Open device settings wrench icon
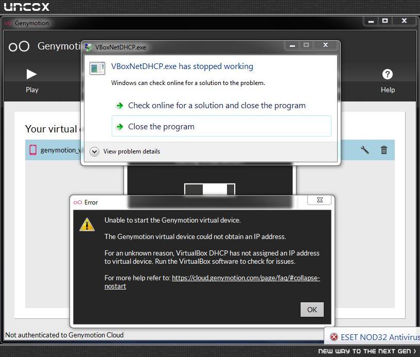Image resolution: width=420 pixels, height=357 pixels. [364, 150]
